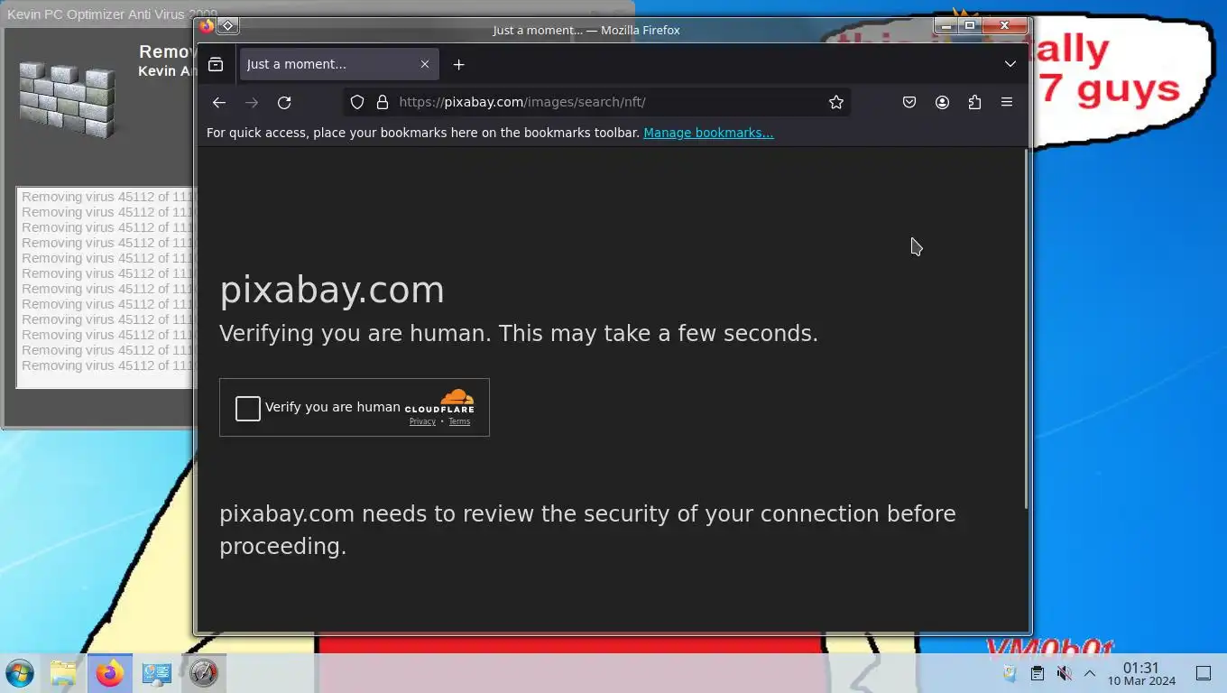1227x693 pixels.
Task: Open the Cloudflare Privacy link
Action: pyautogui.click(x=422, y=421)
